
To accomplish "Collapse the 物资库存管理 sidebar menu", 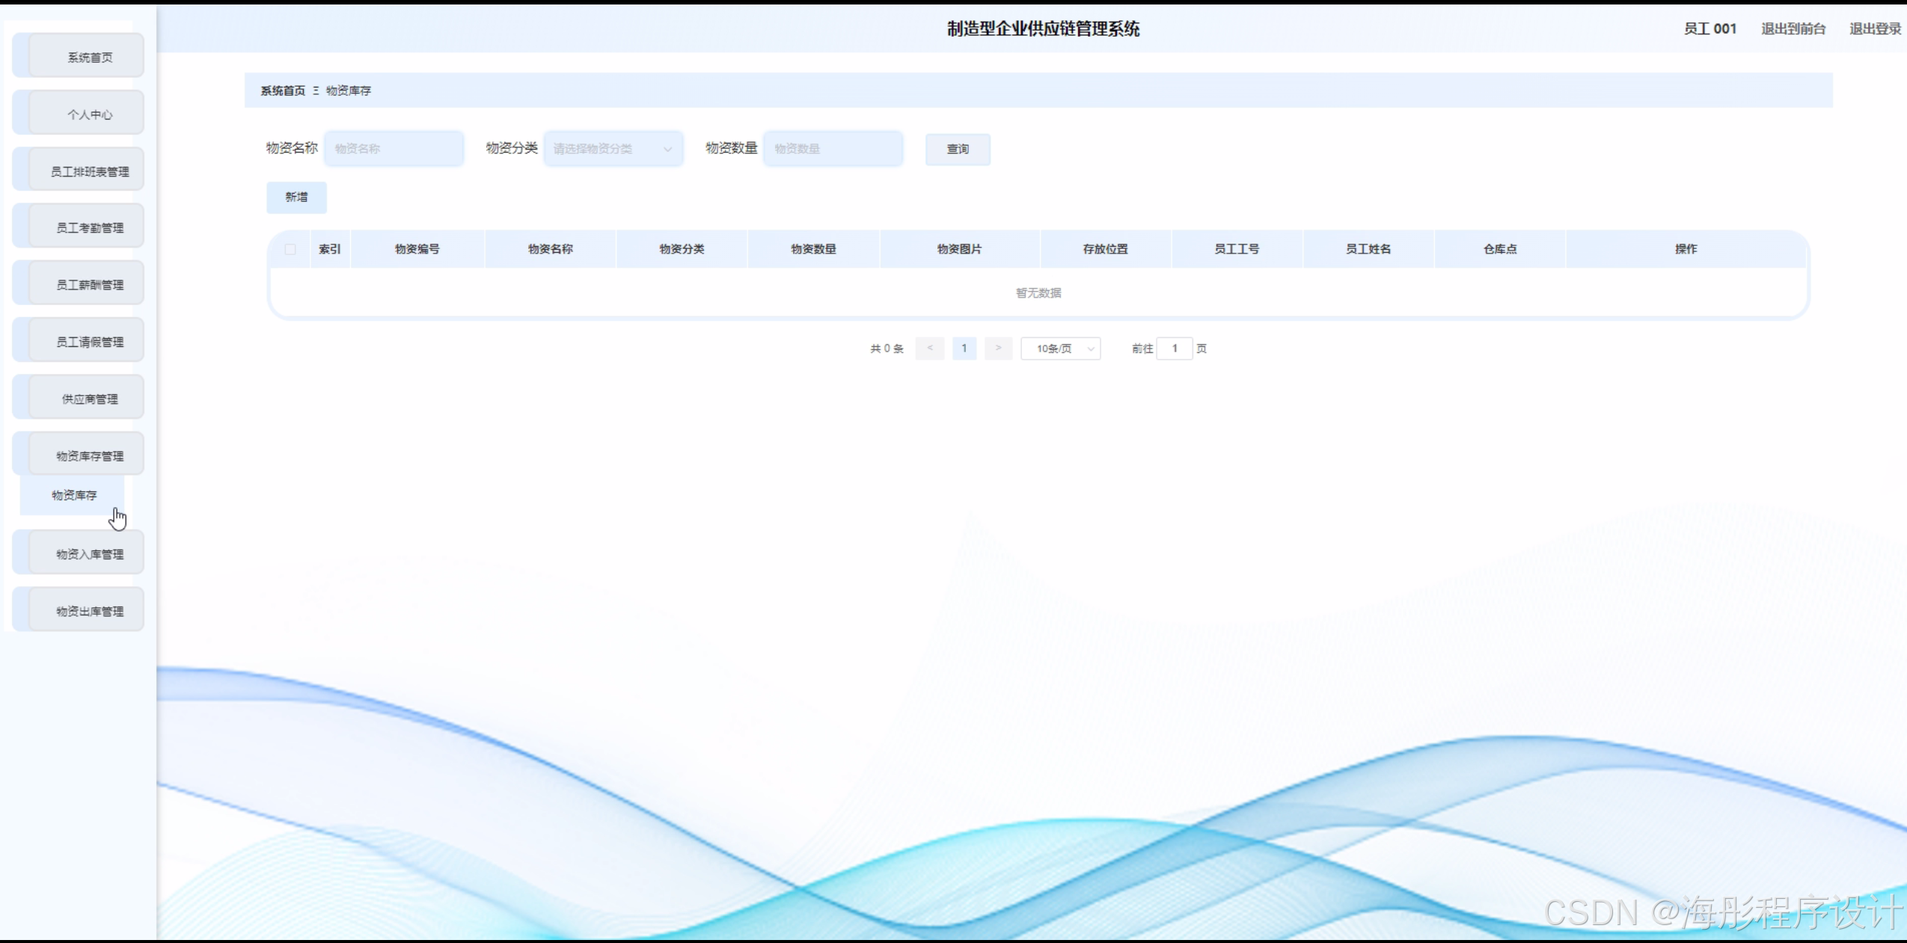I will tap(89, 456).
